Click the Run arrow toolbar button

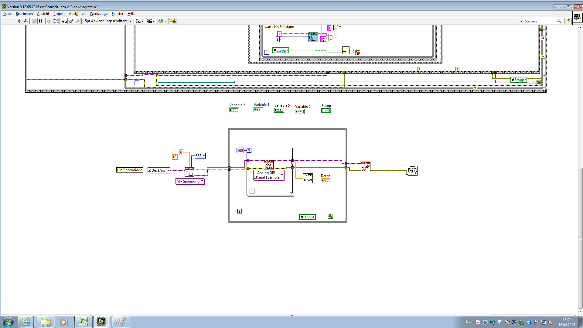(20, 21)
